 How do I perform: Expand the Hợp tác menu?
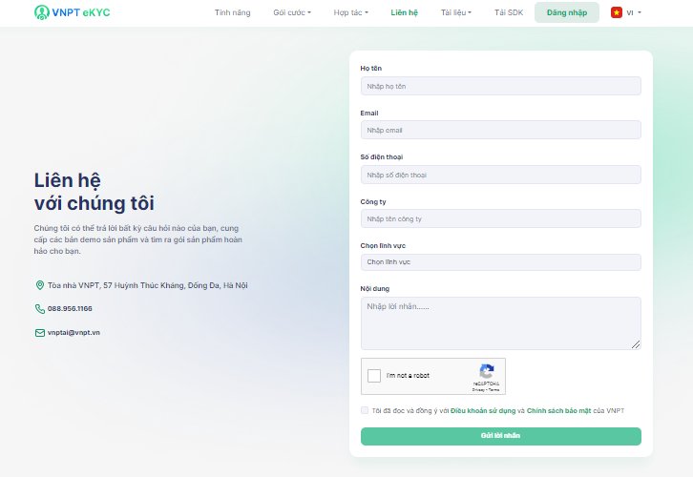350,12
